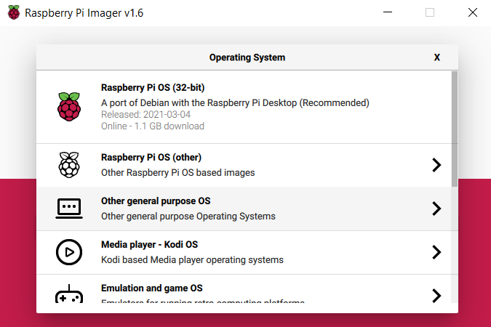Click the red Raspberry Pi OS (32-bit) logo
Viewport: 491px width, 327px height.
(69, 107)
